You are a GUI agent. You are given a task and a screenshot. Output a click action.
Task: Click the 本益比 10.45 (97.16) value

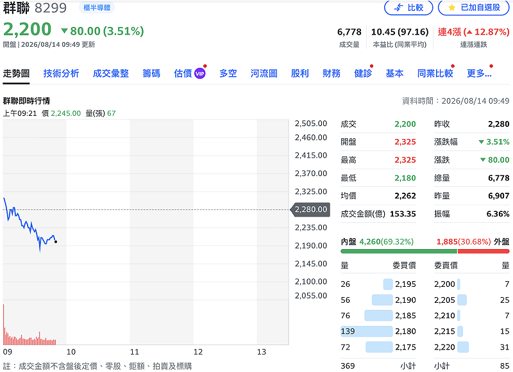pyautogui.click(x=399, y=31)
